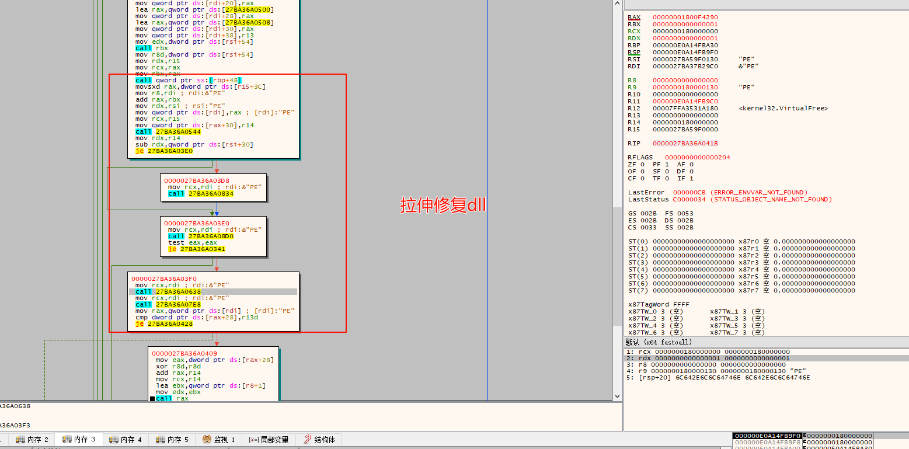
Task: Toggle the CF flag value
Action: click(x=642, y=179)
